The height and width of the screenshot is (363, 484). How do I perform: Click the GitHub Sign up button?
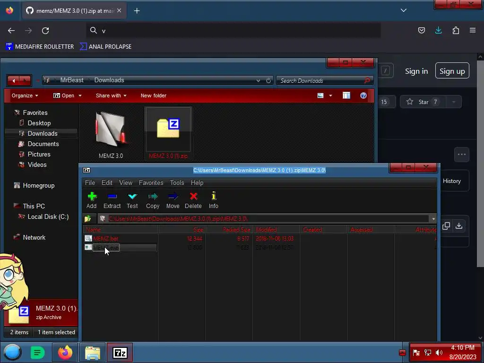tap(452, 71)
